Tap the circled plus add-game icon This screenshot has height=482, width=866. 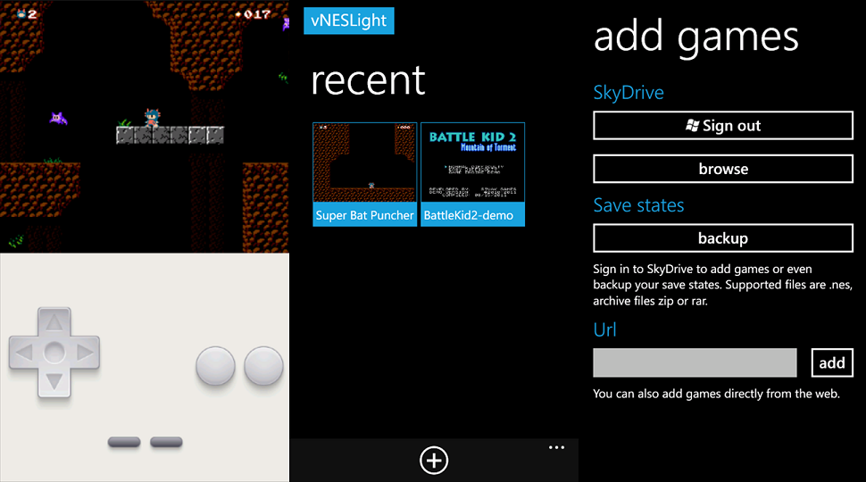click(x=434, y=460)
